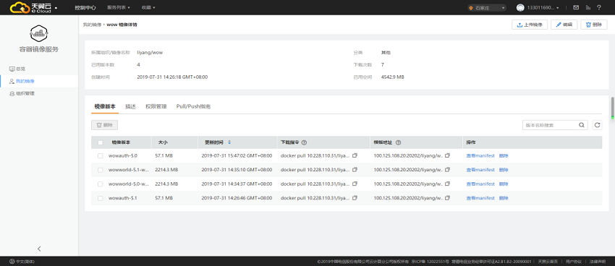The image size is (615, 266).
Task: View manifest for wowauth-5.1
Action: click(480, 198)
